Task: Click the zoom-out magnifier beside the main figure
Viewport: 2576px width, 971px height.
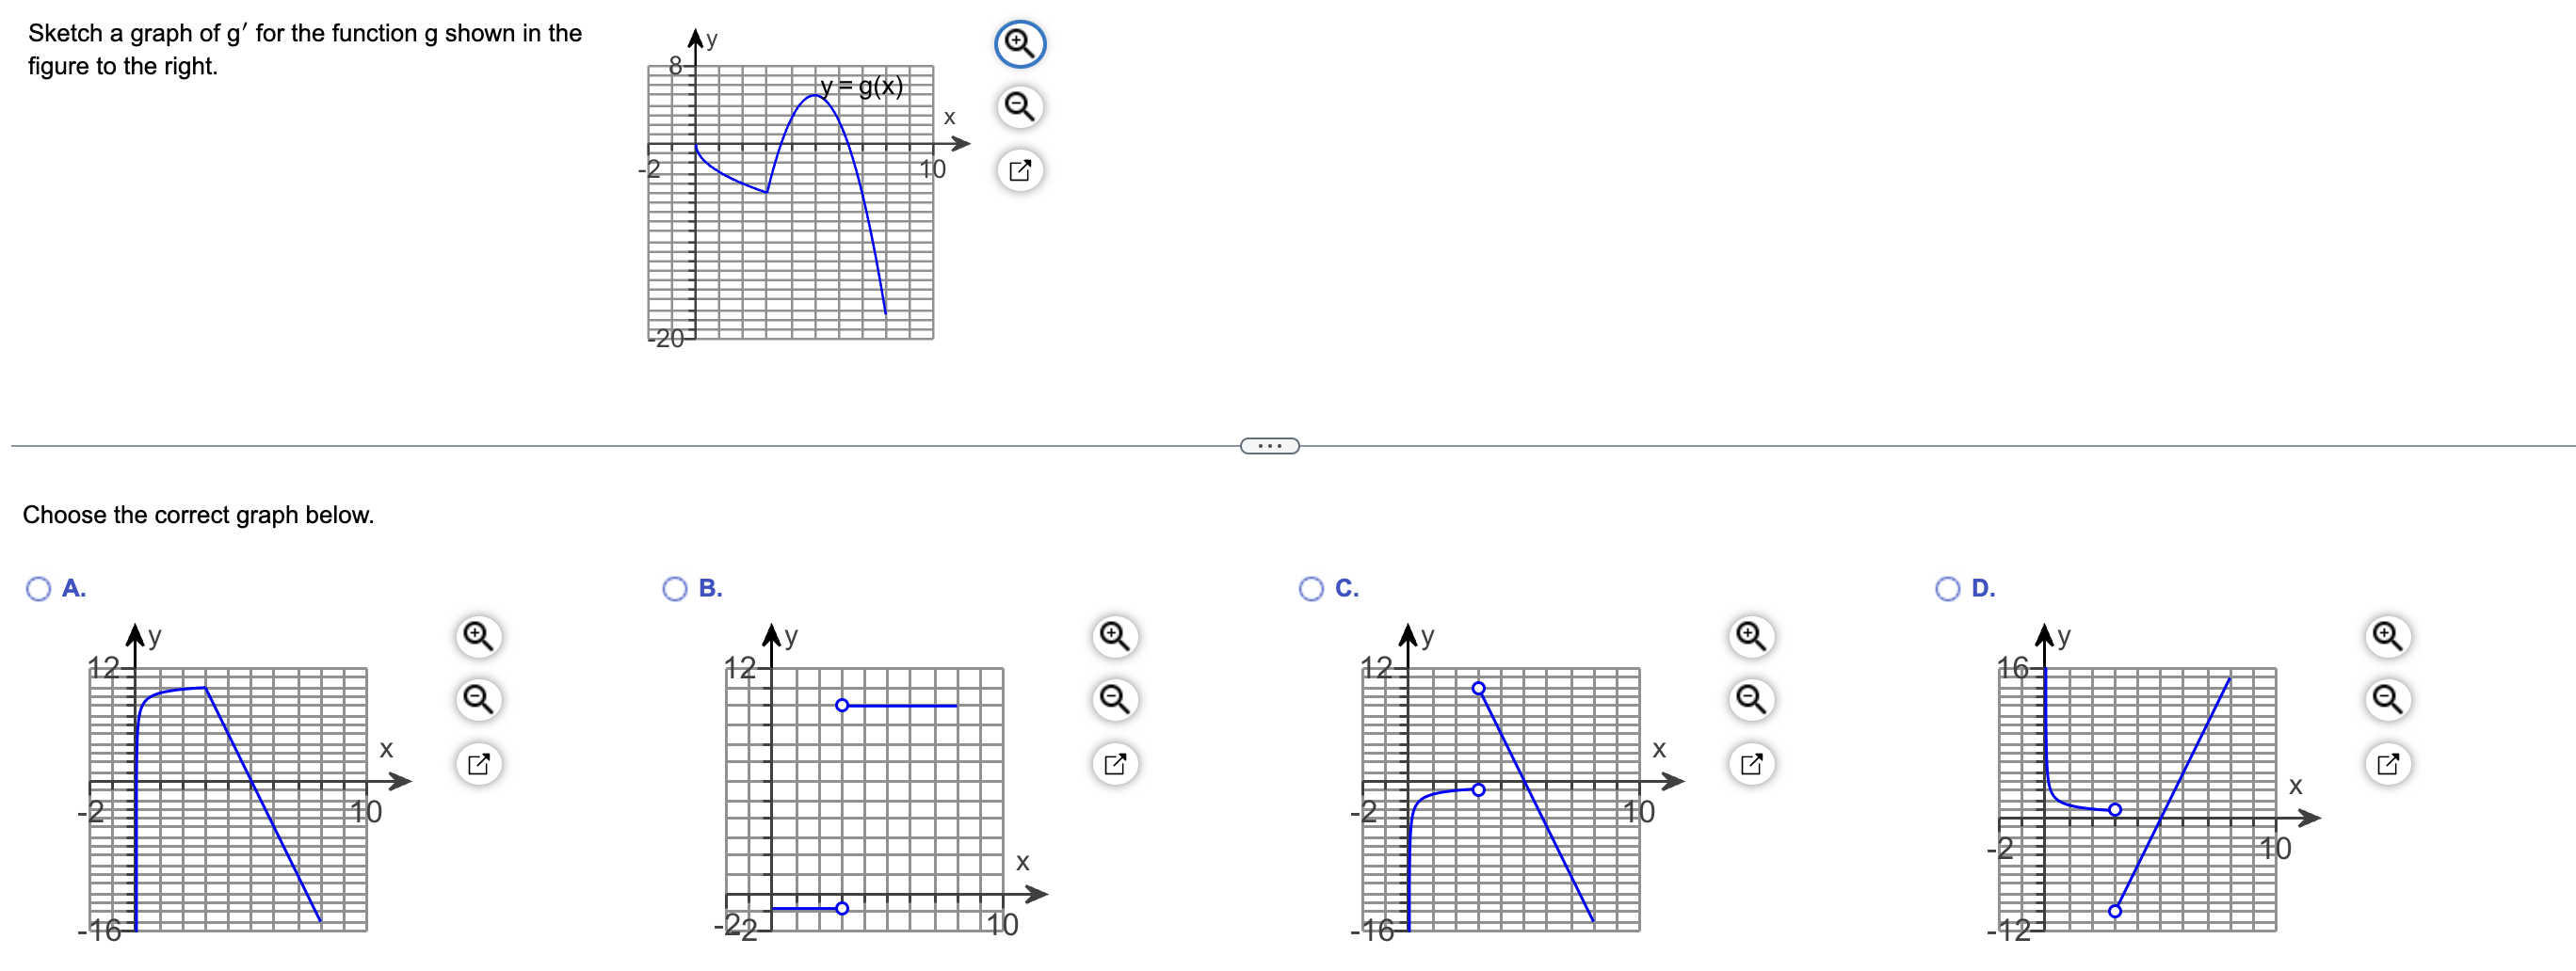Action: pos(1019,107)
